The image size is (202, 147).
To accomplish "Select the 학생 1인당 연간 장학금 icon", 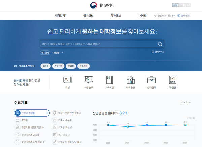I will 55,113.
